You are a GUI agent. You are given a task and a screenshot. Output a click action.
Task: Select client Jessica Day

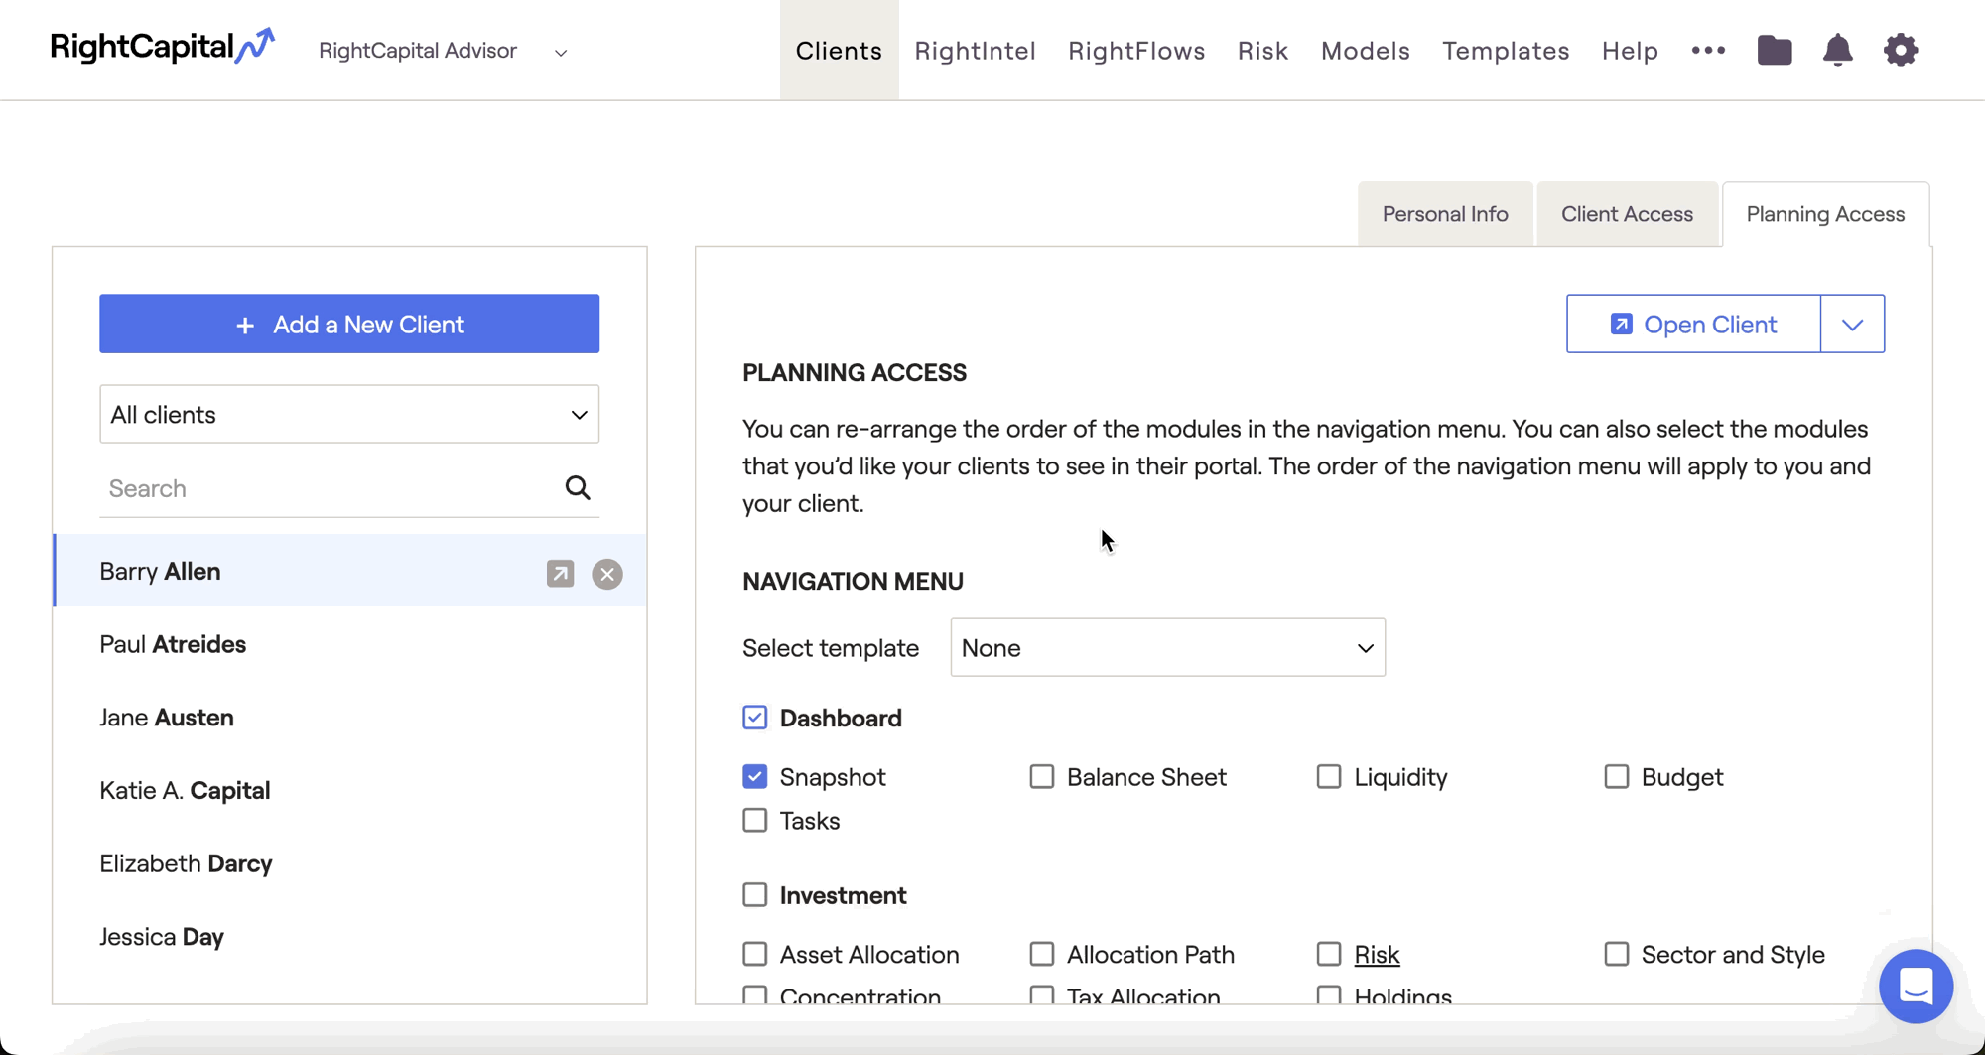(349, 936)
